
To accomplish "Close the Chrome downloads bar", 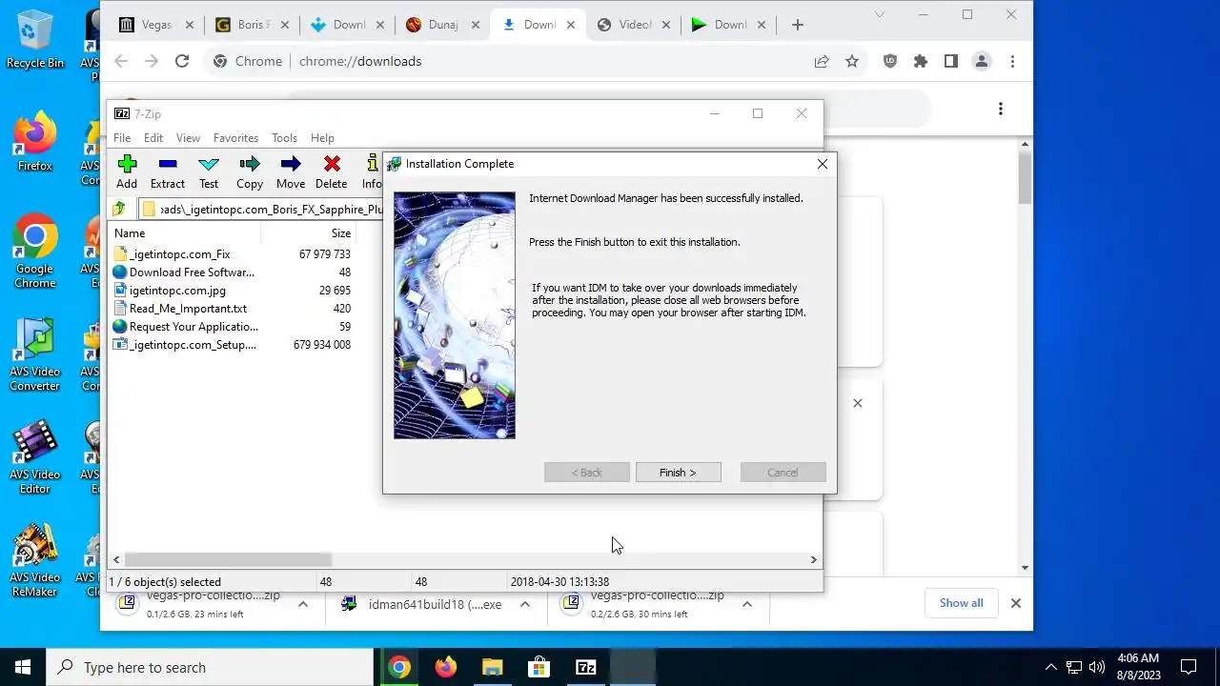I will click(x=1015, y=603).
